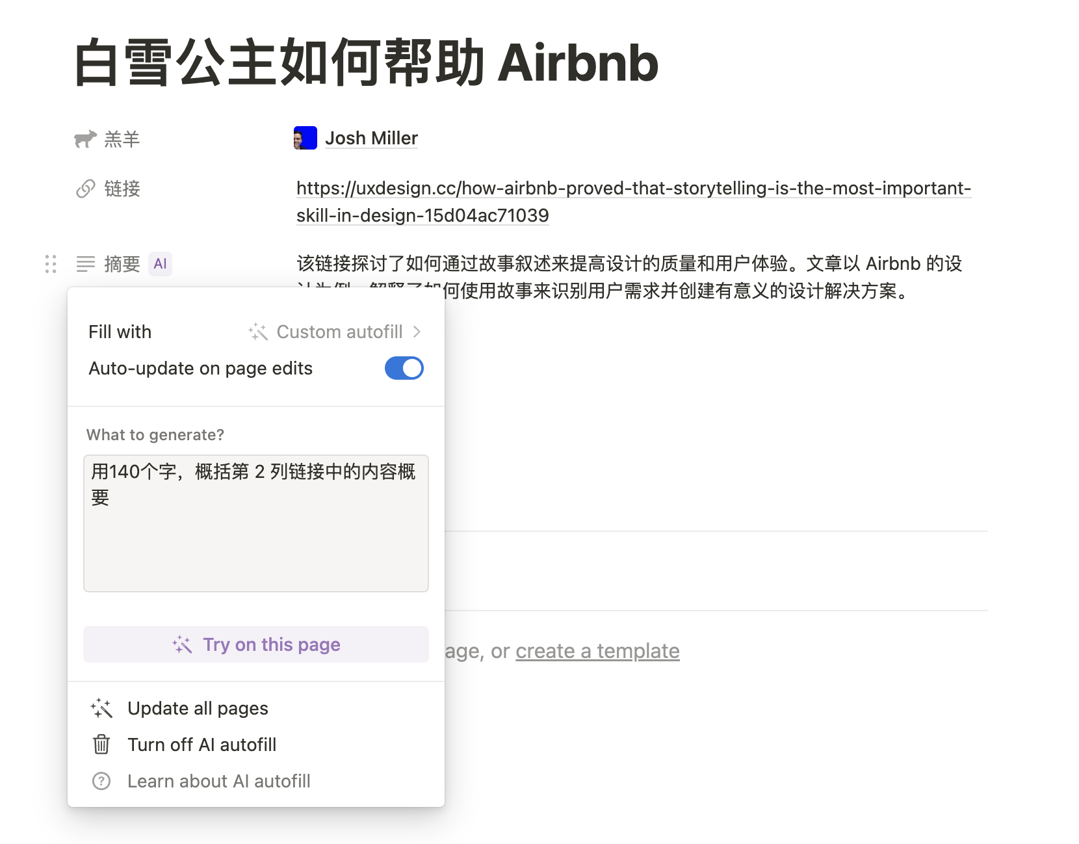Click the purple AI badge next to 摘要

(x=160, y=264)
